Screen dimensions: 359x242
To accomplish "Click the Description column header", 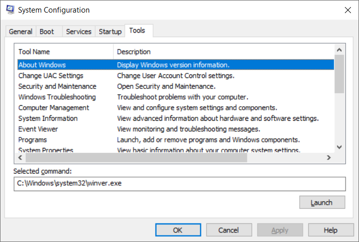I will point(224,52).
